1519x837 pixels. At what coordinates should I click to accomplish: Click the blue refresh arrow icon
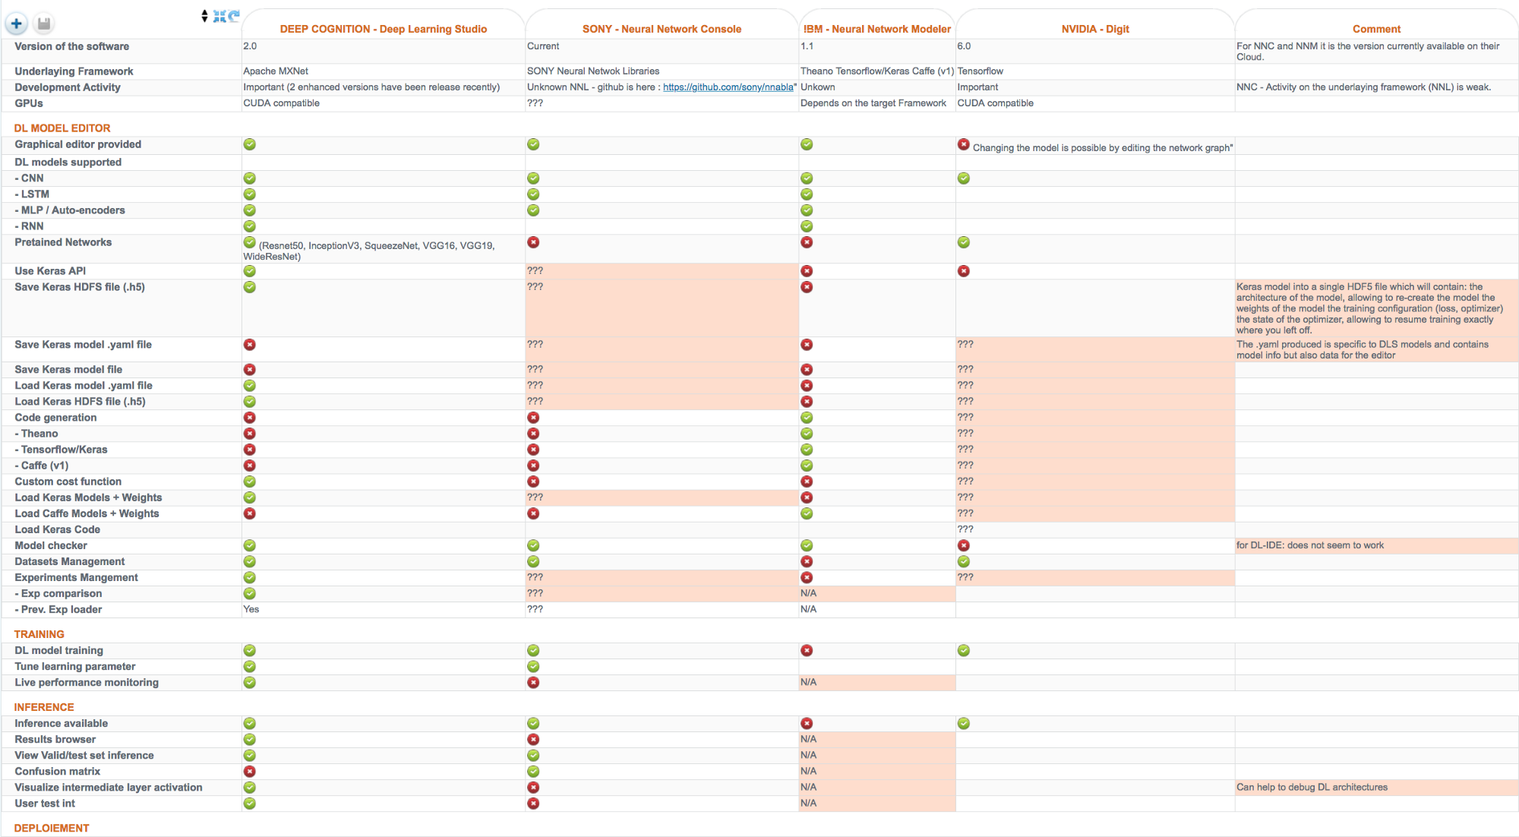pos(234,15)
